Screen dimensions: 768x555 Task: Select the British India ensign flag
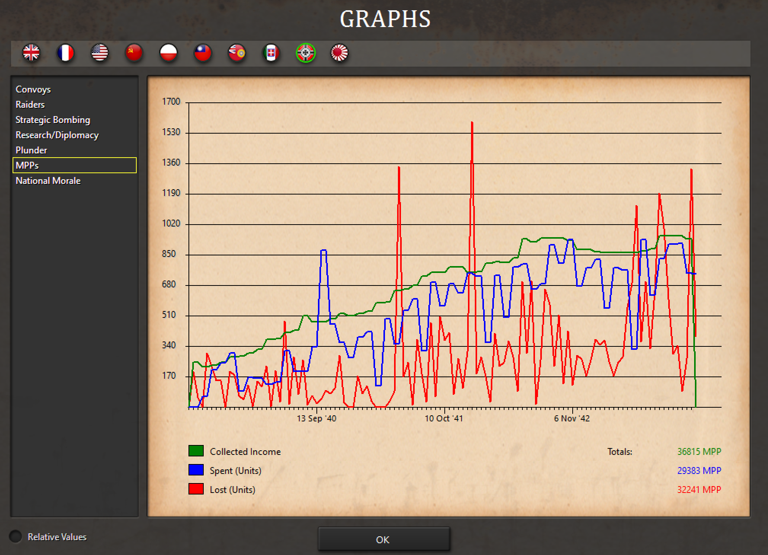coord(237,53)
